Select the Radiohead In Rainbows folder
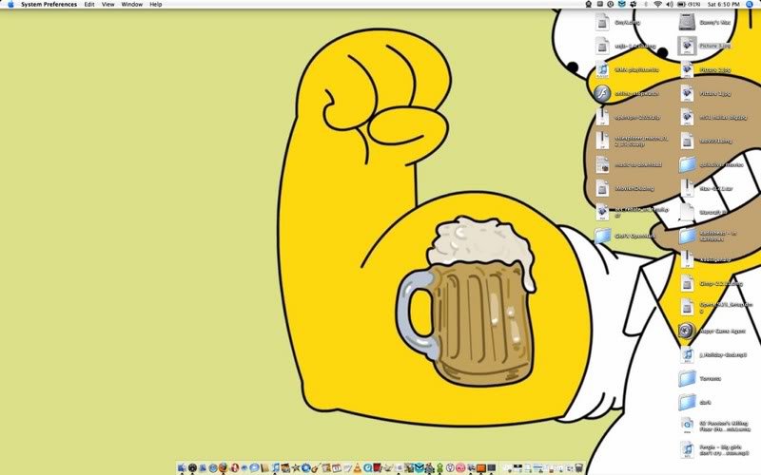 687,236
